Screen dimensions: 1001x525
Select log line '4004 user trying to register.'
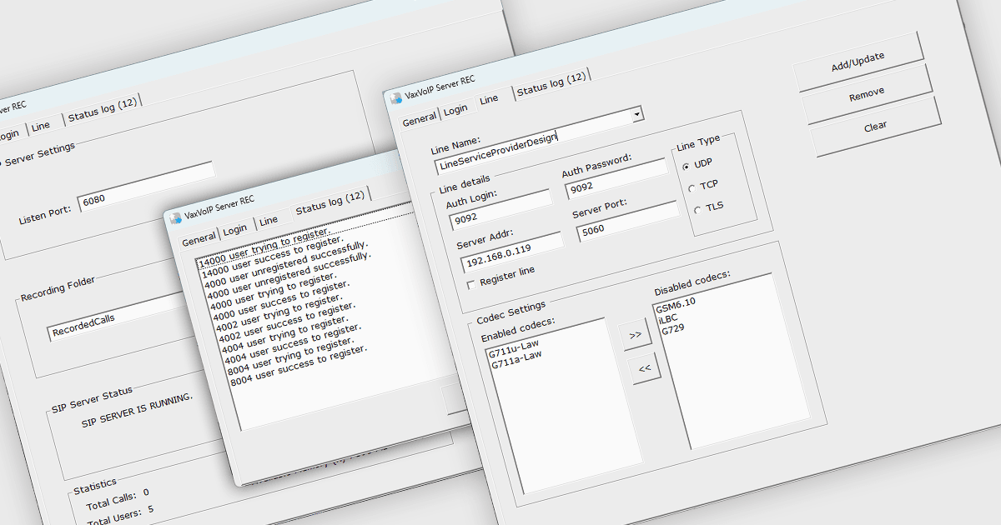coord(287,336)
